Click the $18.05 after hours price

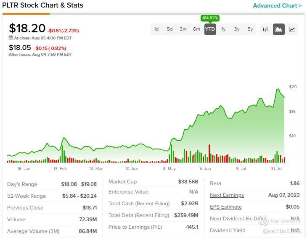point(20,47)
